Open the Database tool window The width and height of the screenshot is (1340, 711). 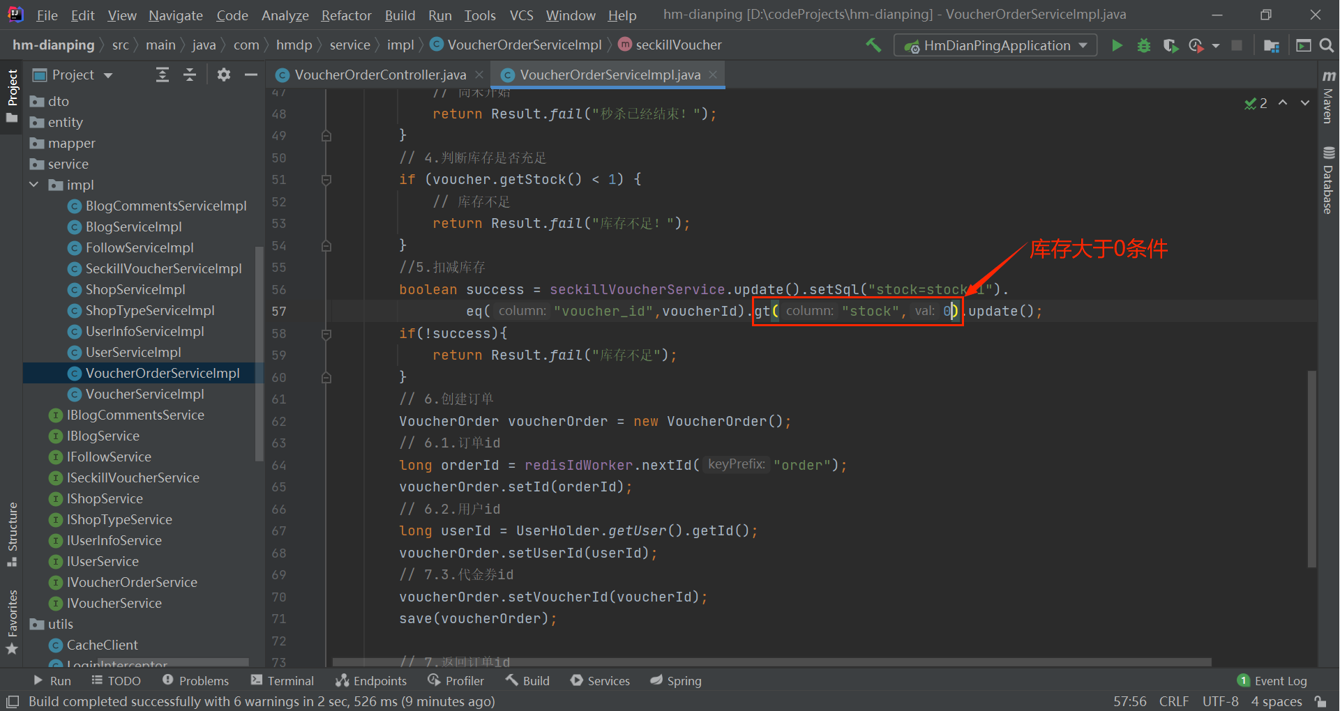point(1328,180)
